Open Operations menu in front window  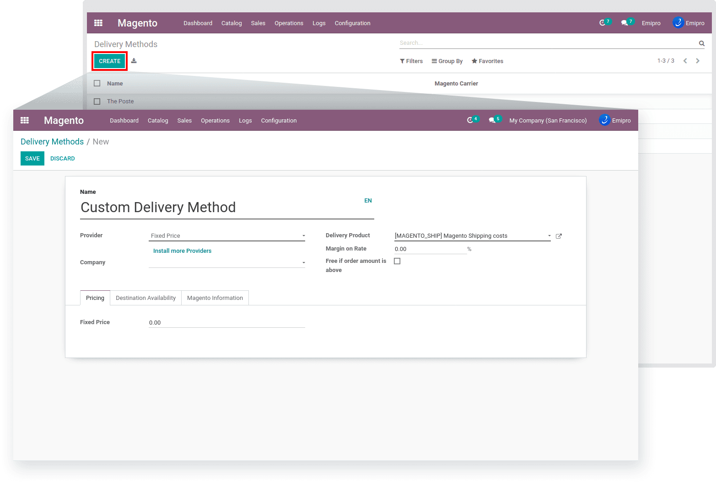[x=215, y=121]
